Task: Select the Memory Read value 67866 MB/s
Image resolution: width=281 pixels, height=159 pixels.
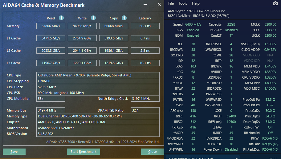Action: pyautogui.click(x=51, y=26)
